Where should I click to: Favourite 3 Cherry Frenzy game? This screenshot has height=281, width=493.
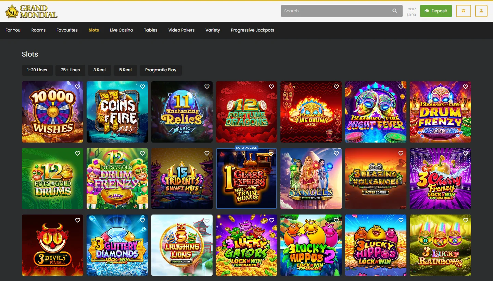point(466,154)
